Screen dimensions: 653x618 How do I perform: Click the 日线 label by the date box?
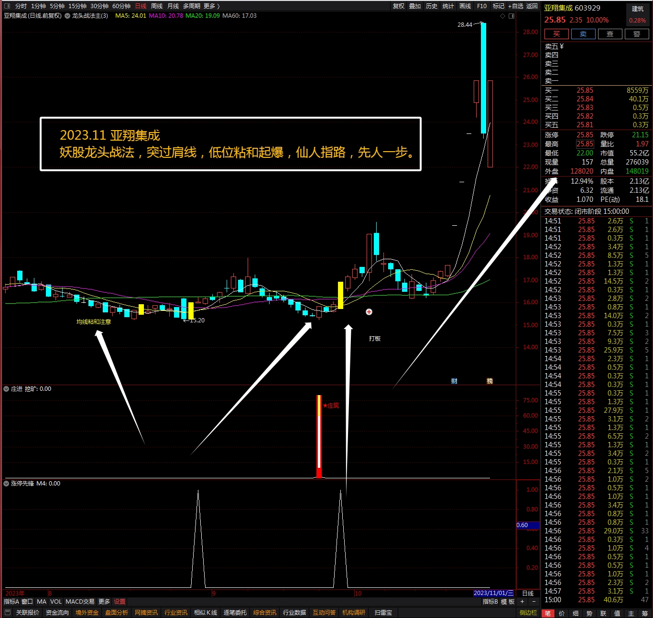(x=528, y=593)
